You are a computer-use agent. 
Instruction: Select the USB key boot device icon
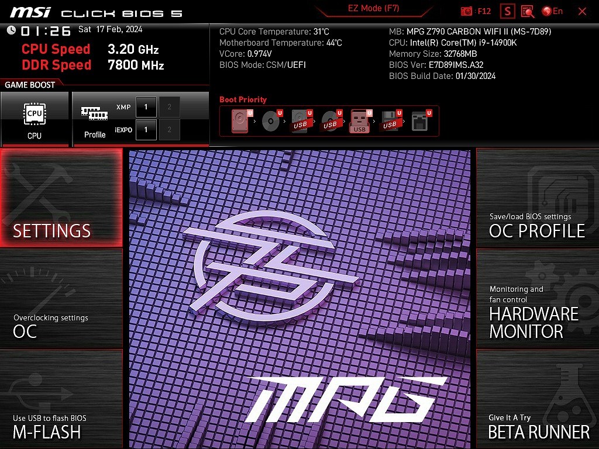360,120
